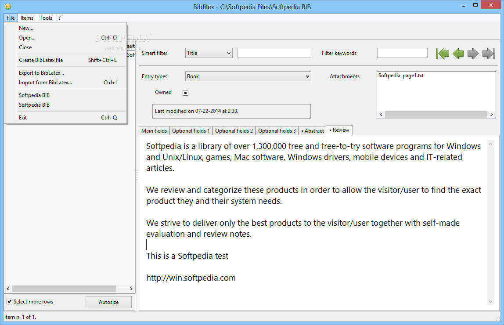Click the review text scrollbar down arrow
The width and height of the screenshot is (504, 325).
click(x=490, y=302)
